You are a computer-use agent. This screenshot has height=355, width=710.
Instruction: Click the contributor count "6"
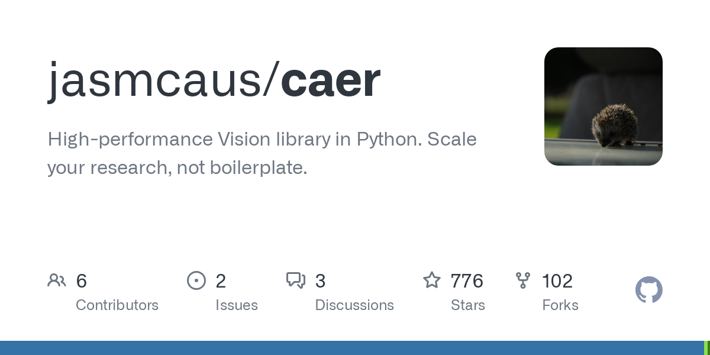pos(82,281)
